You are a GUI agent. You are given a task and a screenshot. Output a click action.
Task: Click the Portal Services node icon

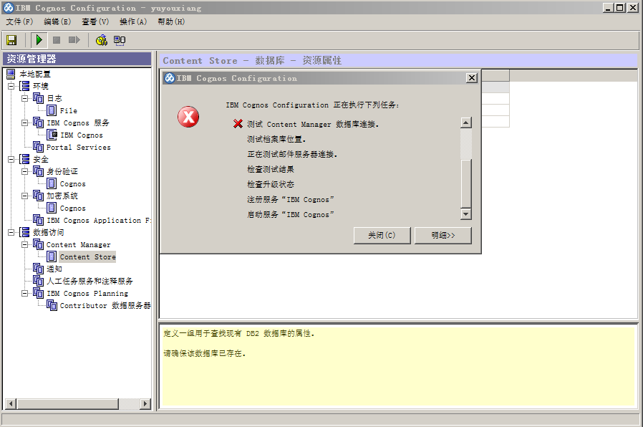coord(38,147)
